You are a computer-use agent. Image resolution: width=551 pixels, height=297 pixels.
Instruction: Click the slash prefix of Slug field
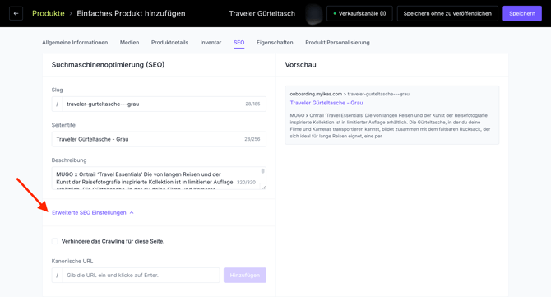pyautogui.click(x=58, y=104)
